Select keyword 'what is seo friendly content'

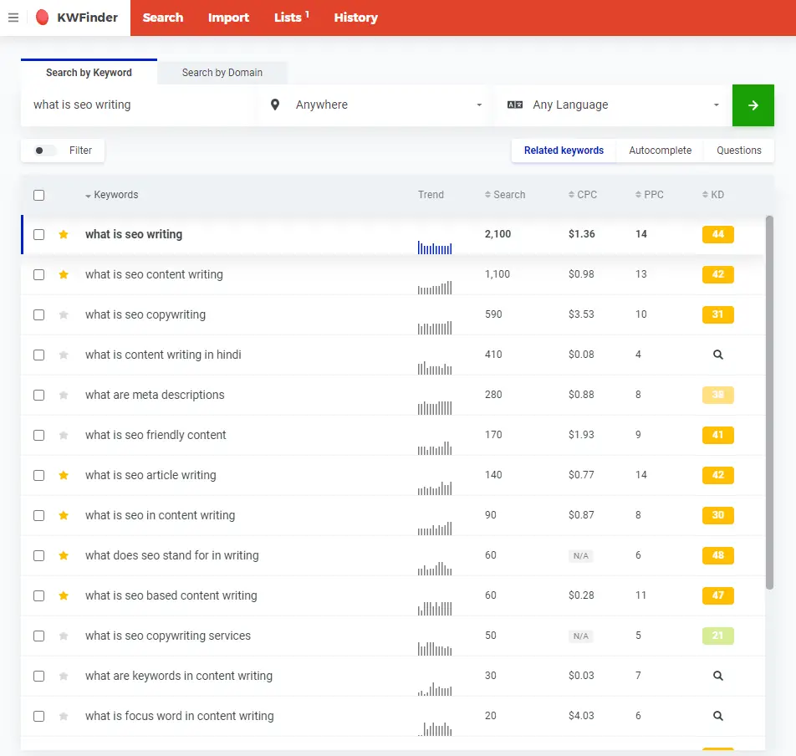156,435
